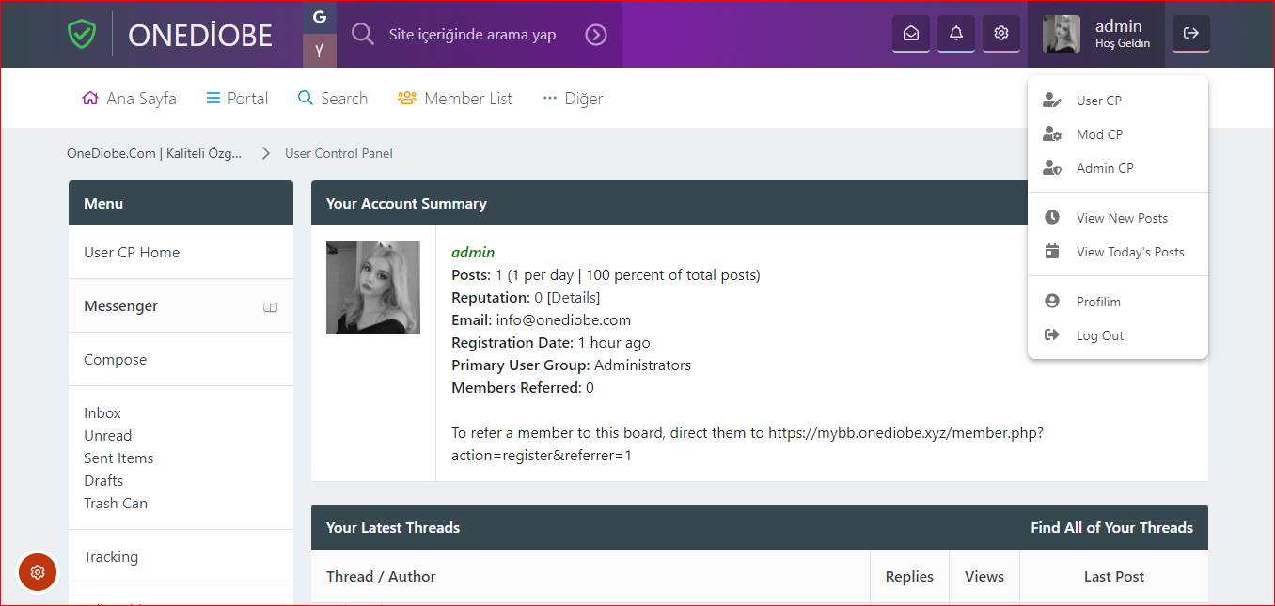Click the Messenger panel collapse icon
Image resolution: width=1275 pixels, height=606 pixels.
[271, 307]
